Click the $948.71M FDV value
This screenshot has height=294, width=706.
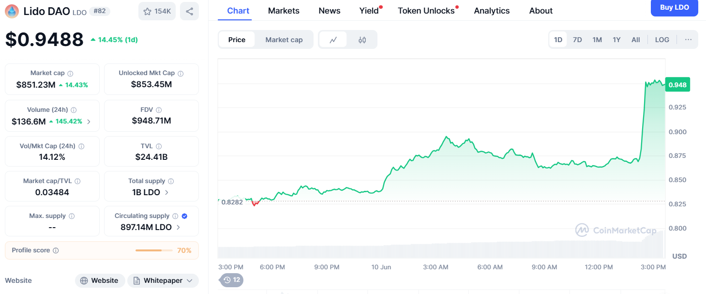pos(151,121)
